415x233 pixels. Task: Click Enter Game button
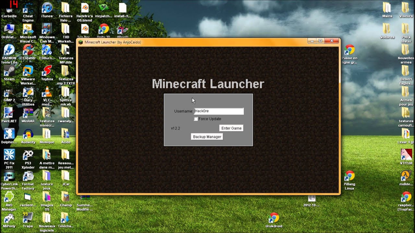point(231,128)
